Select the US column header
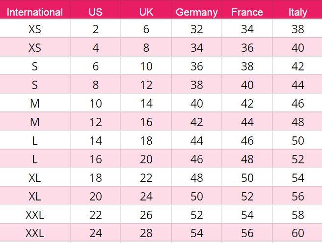Screen dimensions: 322x243 [x=96, y=12]
